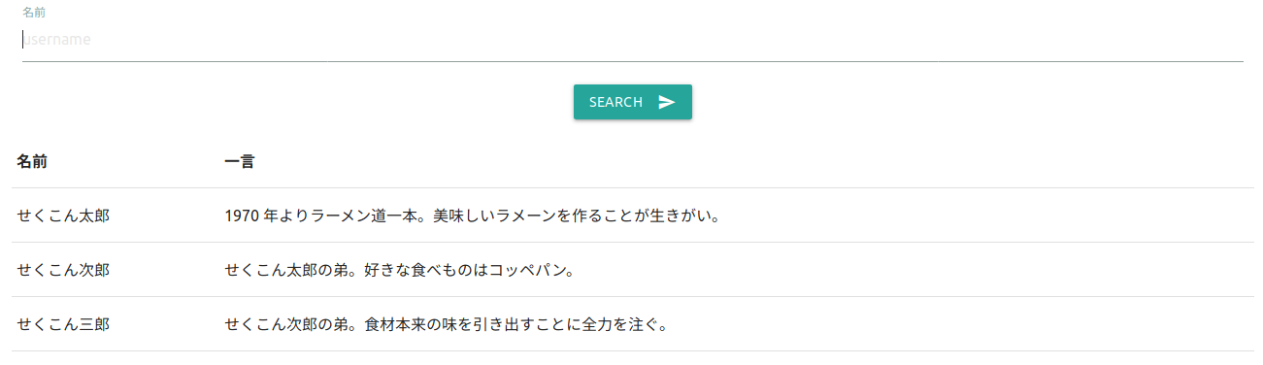
Task: Select the description about 食材本来の味
Action: click(x=447, y=324)
